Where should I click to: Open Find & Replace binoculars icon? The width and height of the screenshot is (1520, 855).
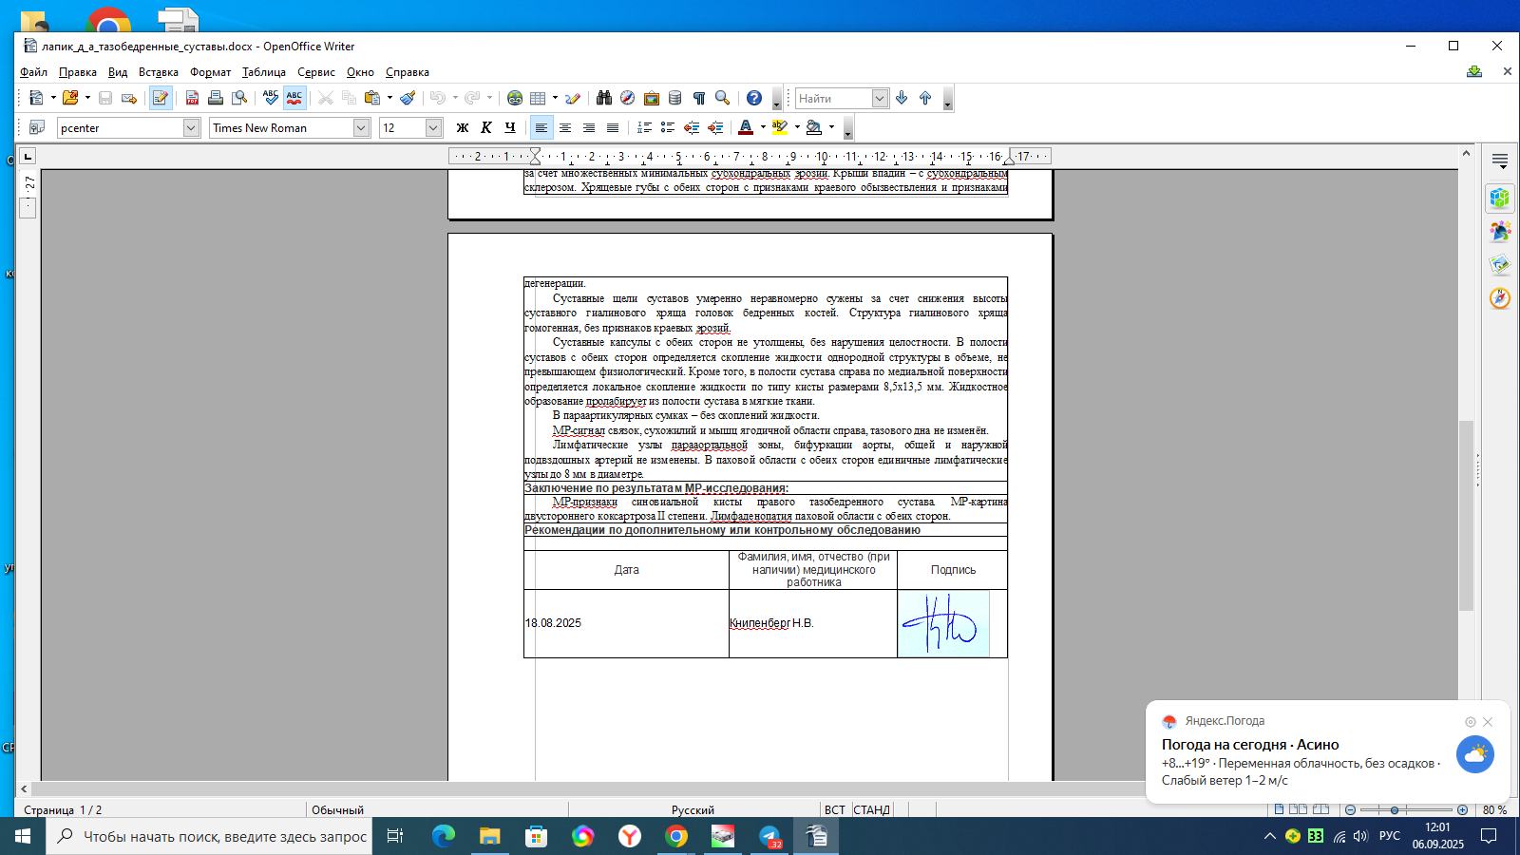point(604,98)
